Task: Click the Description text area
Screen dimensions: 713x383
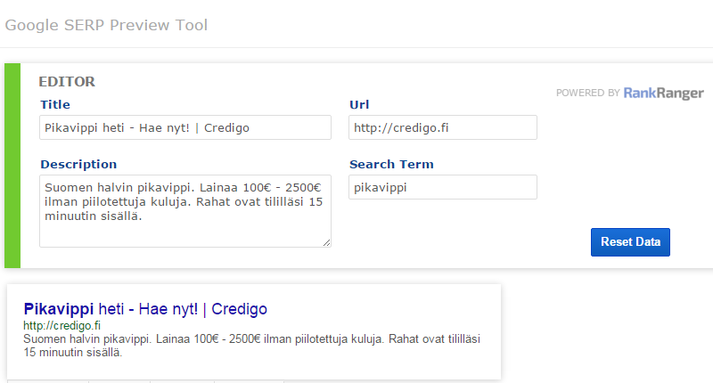Action: click(x=185, y=211)
